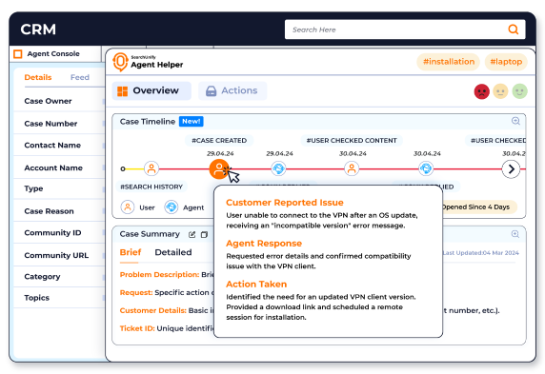Click the Agent Console square icon
This screenshot has width=545, height=374.
[x=18, y=54]
